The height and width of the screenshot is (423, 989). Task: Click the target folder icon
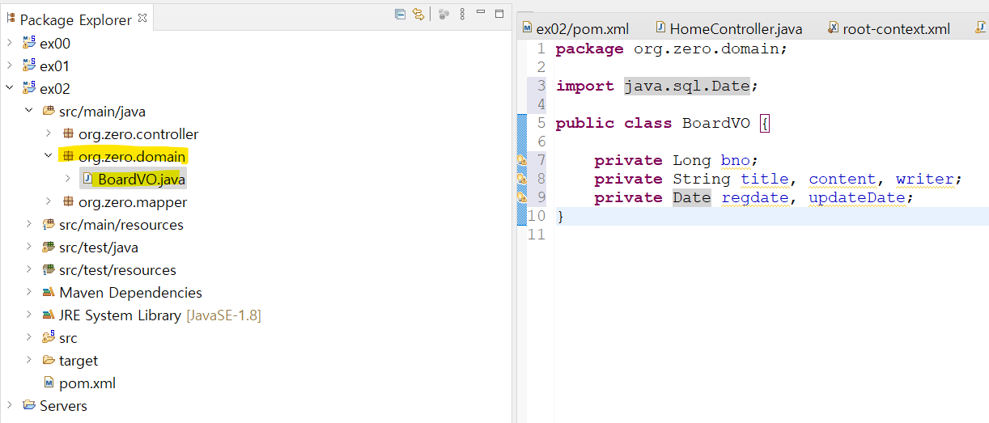(x=49, y=360)
